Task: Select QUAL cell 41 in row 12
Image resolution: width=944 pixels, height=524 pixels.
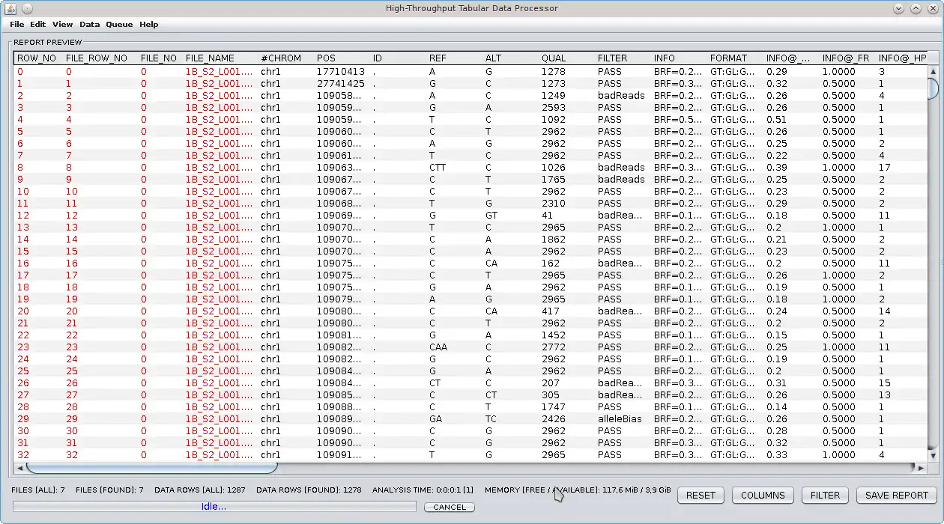Action: (566, 216)
